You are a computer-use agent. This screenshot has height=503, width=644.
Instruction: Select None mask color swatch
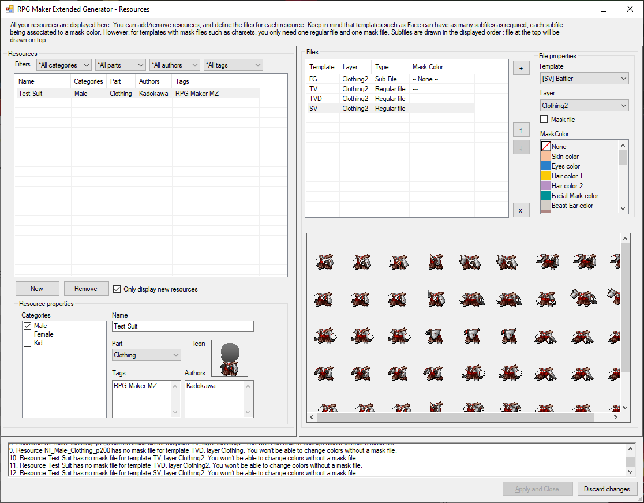tap(546, 146)
